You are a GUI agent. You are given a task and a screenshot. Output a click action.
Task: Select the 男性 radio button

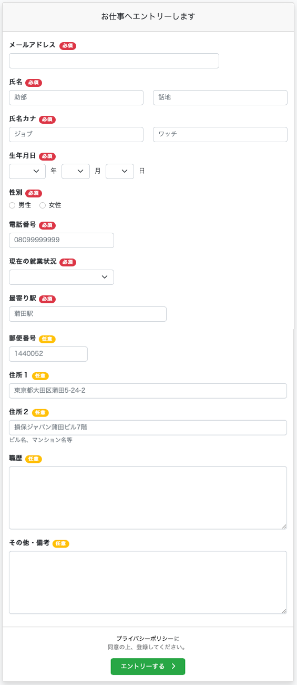click(x=12, y=205)
